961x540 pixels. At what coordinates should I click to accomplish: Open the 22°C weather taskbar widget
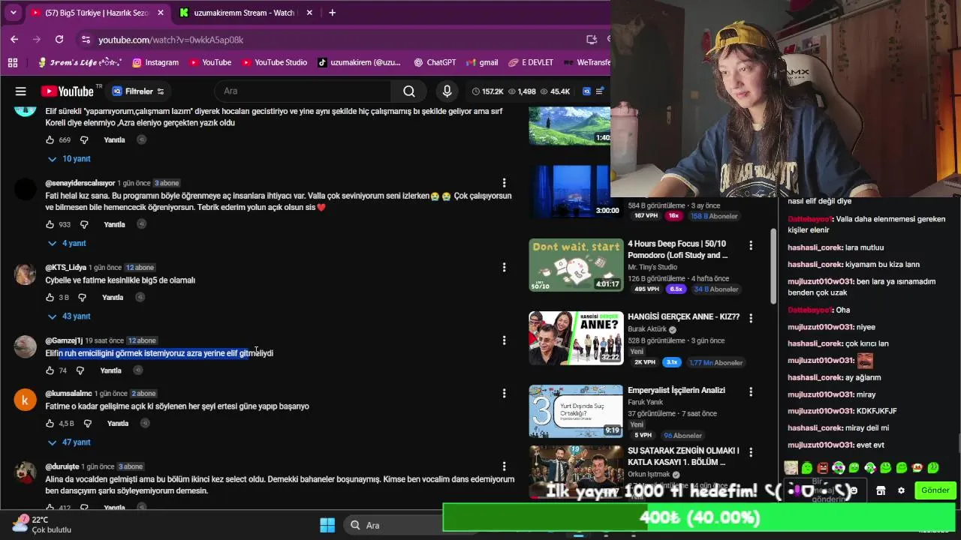pyautogui.click(x=44, y=524)
